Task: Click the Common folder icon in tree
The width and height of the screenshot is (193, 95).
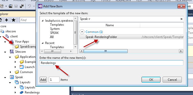Action: pyautogui.click(x=17, y=72)
